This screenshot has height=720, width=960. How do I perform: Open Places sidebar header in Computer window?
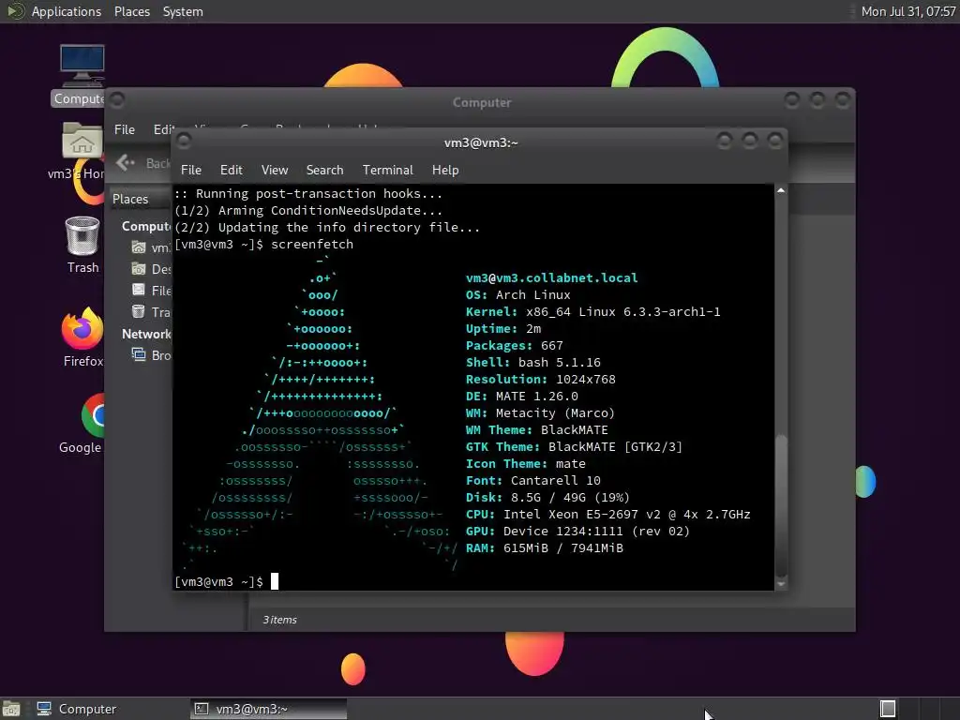[141, 199]
